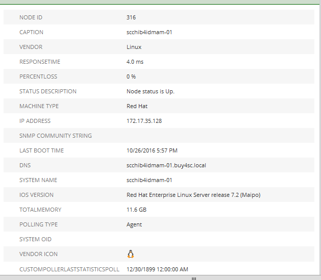The width and height of the screenshot is (321, 280).
Task: Click the NODE ID label
Action: click(31, 17)
